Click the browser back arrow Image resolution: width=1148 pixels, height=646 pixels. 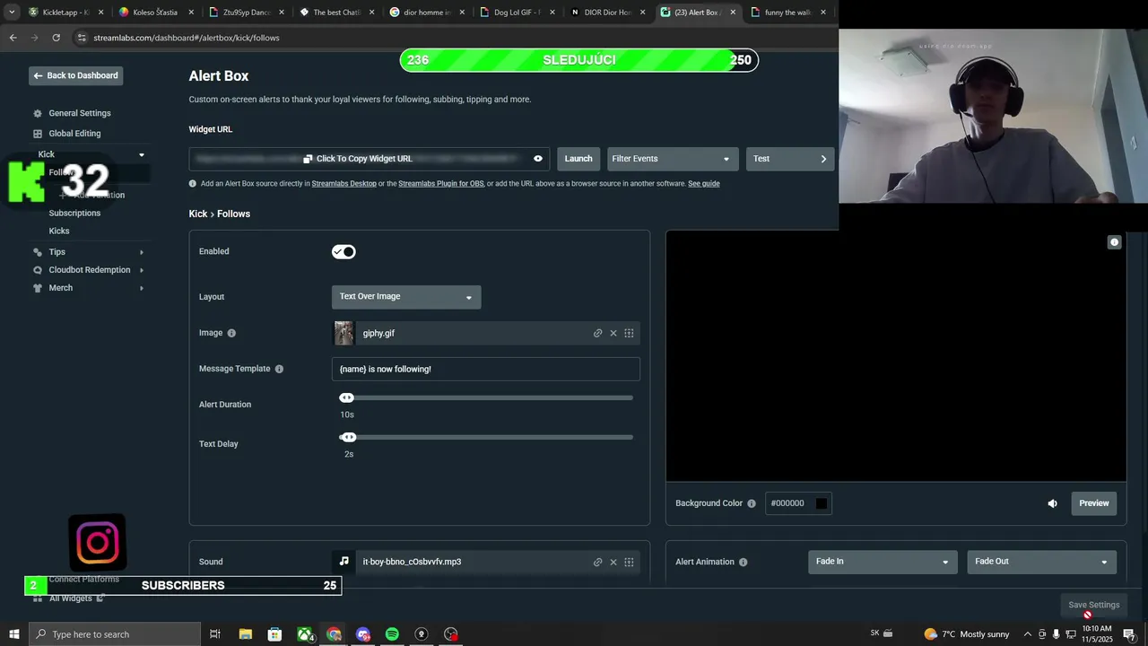point(13,38)
